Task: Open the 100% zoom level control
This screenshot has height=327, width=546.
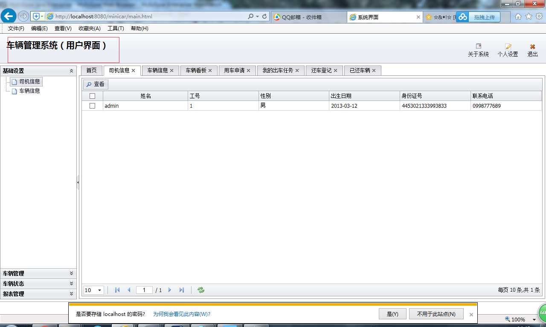Action: click(519, 319)
